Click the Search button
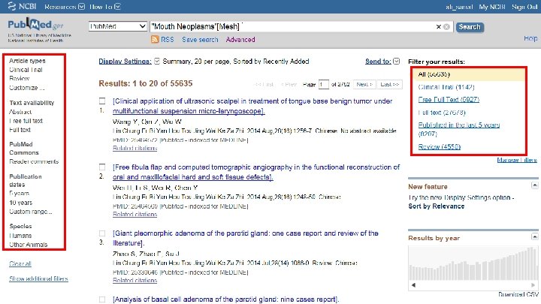Viewport: 541px width, 304px height. coord(470,27)
